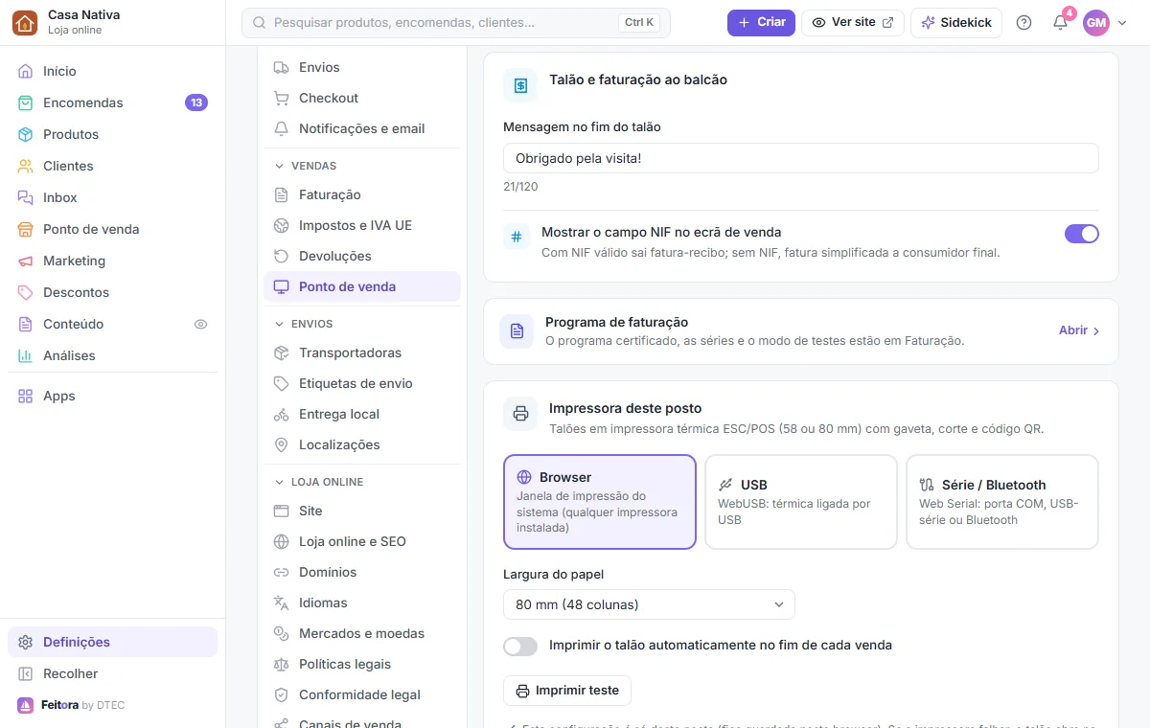1150x728 pixels.
Task: Open the GM account menu
Action: 1105,23
